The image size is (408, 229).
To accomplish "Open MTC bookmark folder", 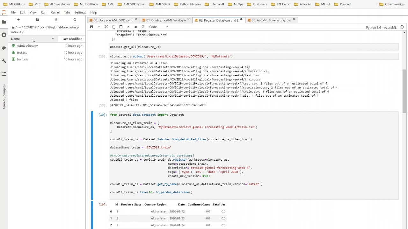I will [34, 4].
